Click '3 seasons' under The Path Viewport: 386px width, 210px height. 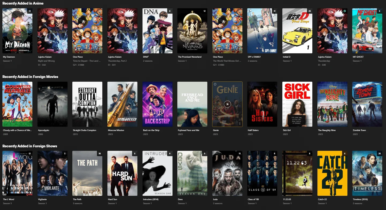tap(78, 203)
